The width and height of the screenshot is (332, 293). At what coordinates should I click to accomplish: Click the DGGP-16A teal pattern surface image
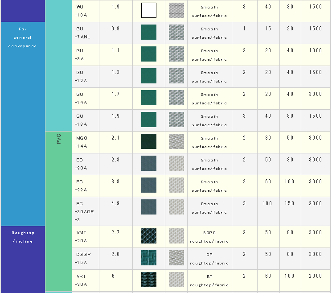tap(148, 258)
